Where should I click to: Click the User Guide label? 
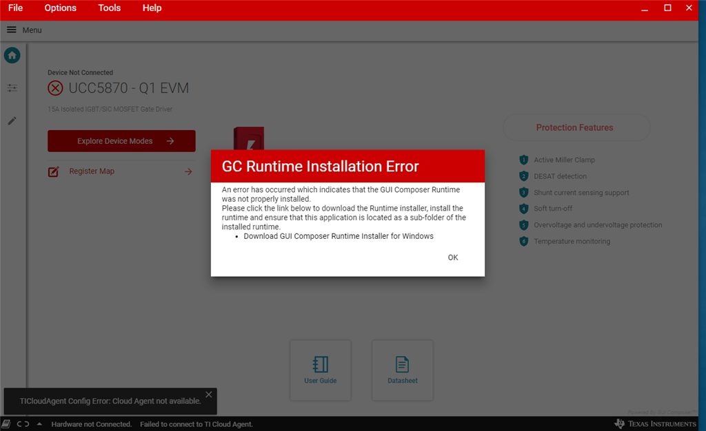click(x=320, y=381)
